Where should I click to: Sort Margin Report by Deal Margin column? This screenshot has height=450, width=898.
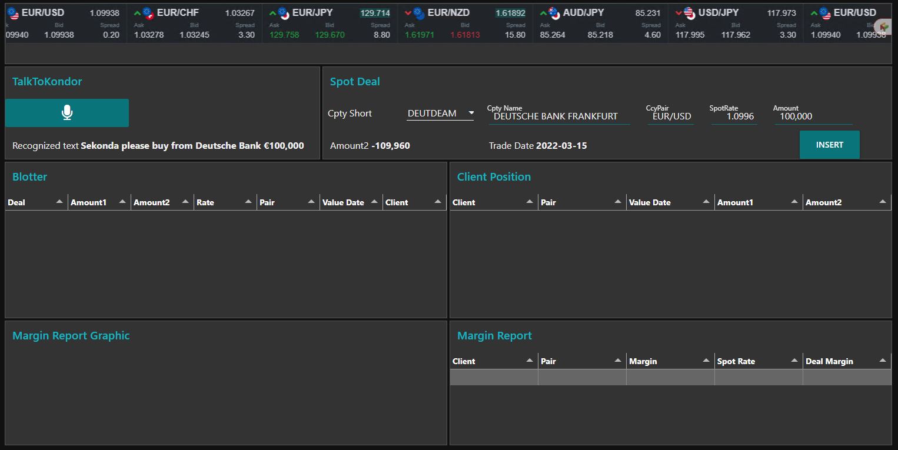pyautogui.click(x=847, y=361)
